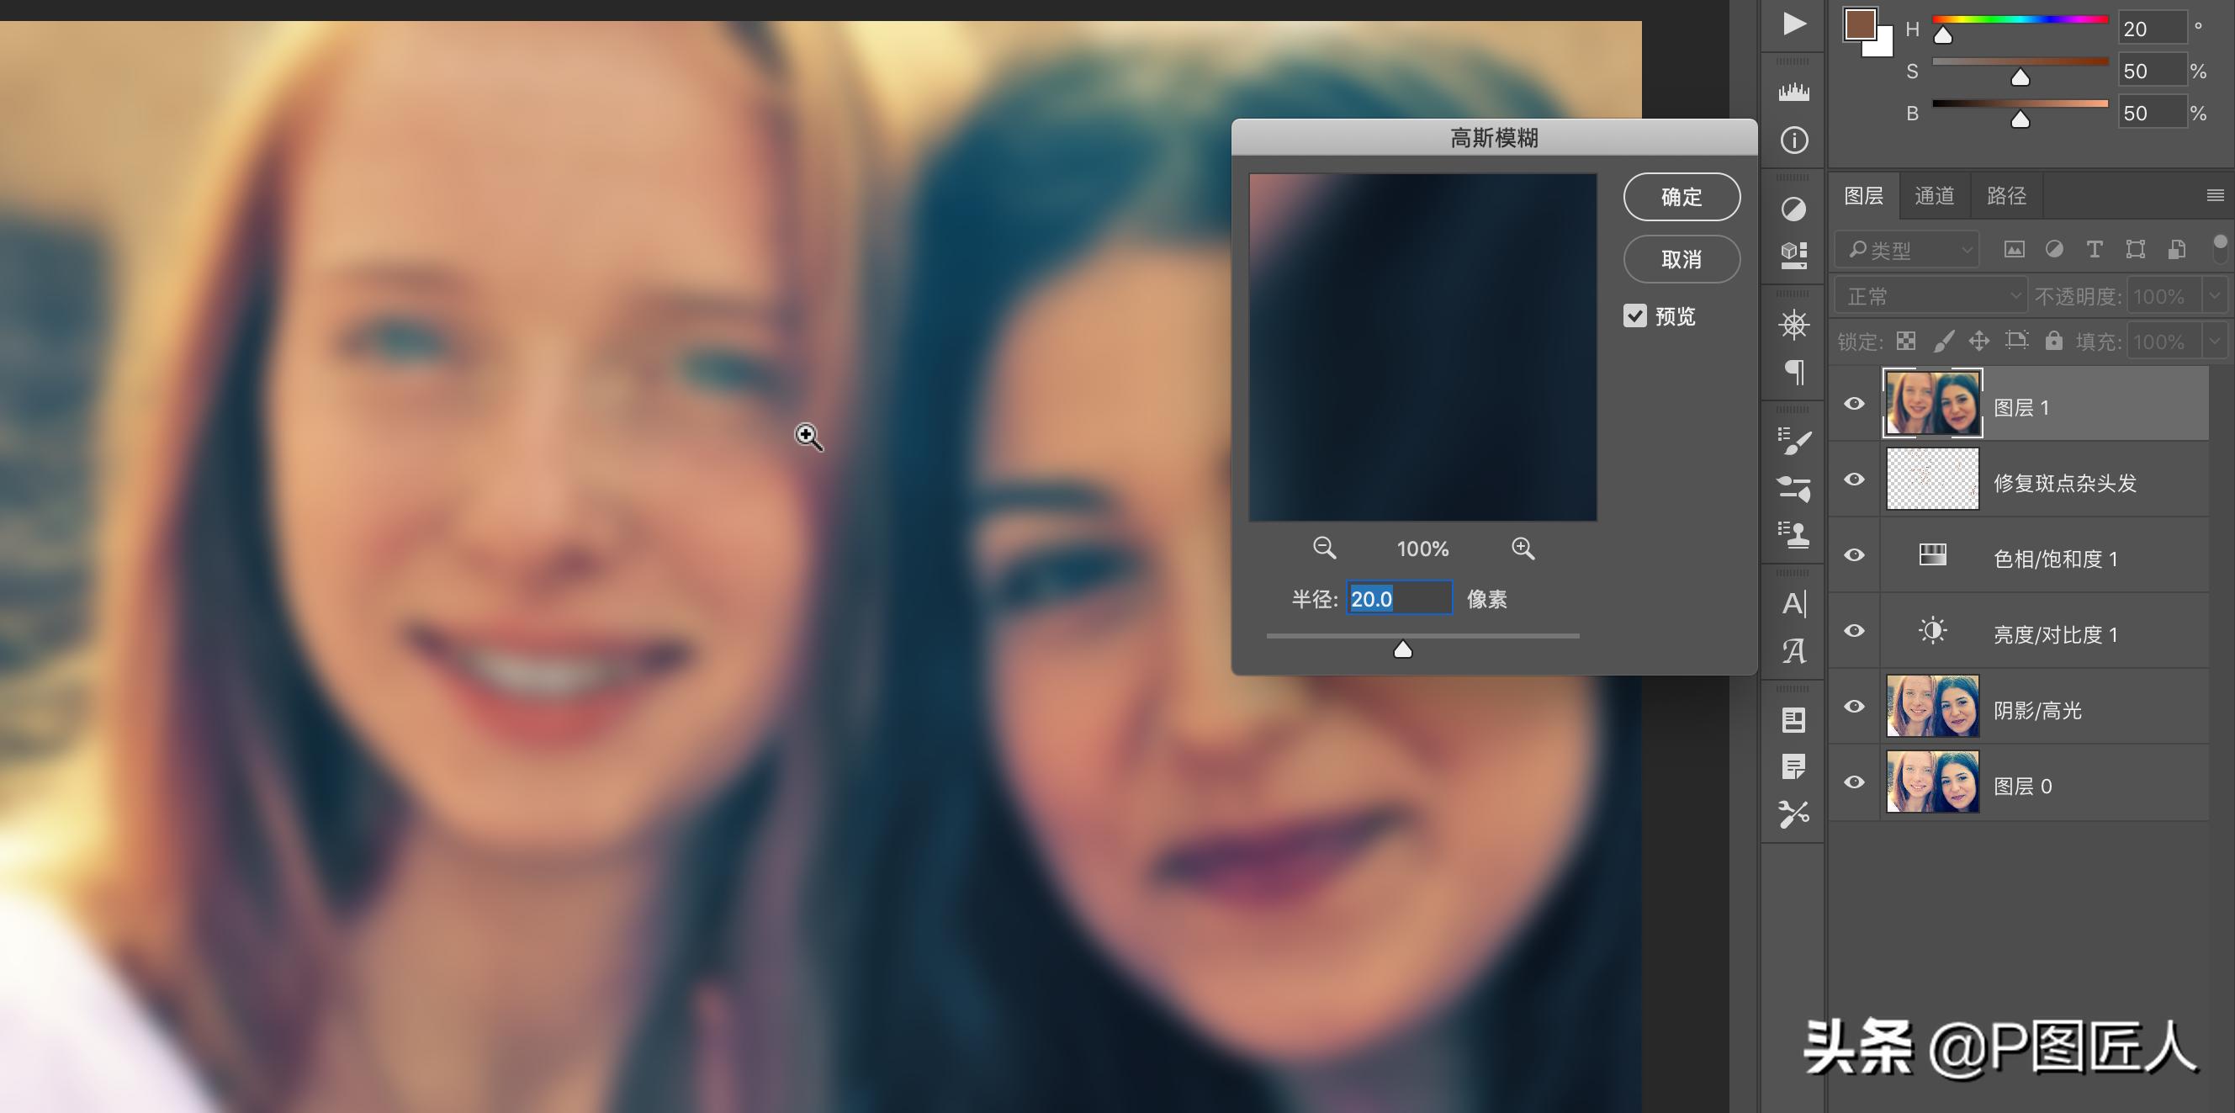Image resolution: width=2235 pixels, height=1113 pixels.
Task: Click the lock all layers padlock
Action: 2052,341
